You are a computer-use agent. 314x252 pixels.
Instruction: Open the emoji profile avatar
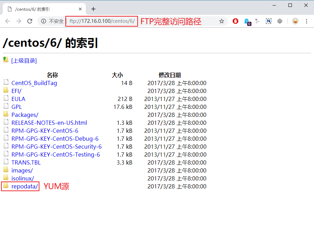(x=295, y=21)
